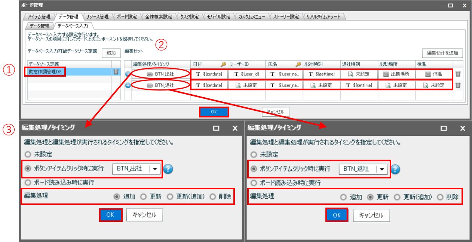Click the 体温 cell in the 検温 column
Screen dimensions: 472x242
tap(434, 74)
